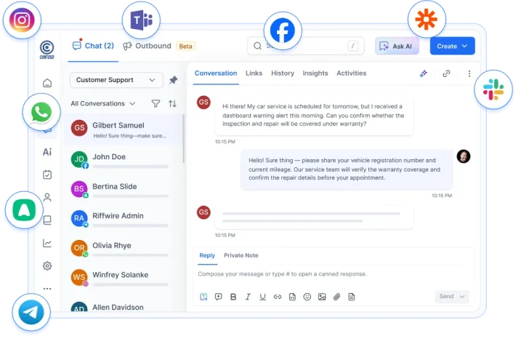Click the message compose field

click(x=332, y=274)
